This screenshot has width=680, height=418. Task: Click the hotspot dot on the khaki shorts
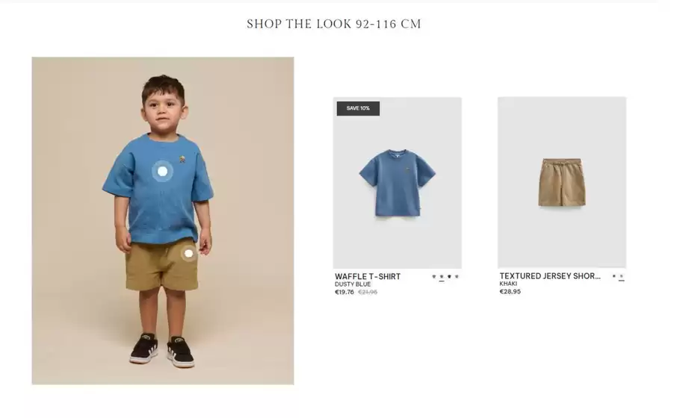188,254
